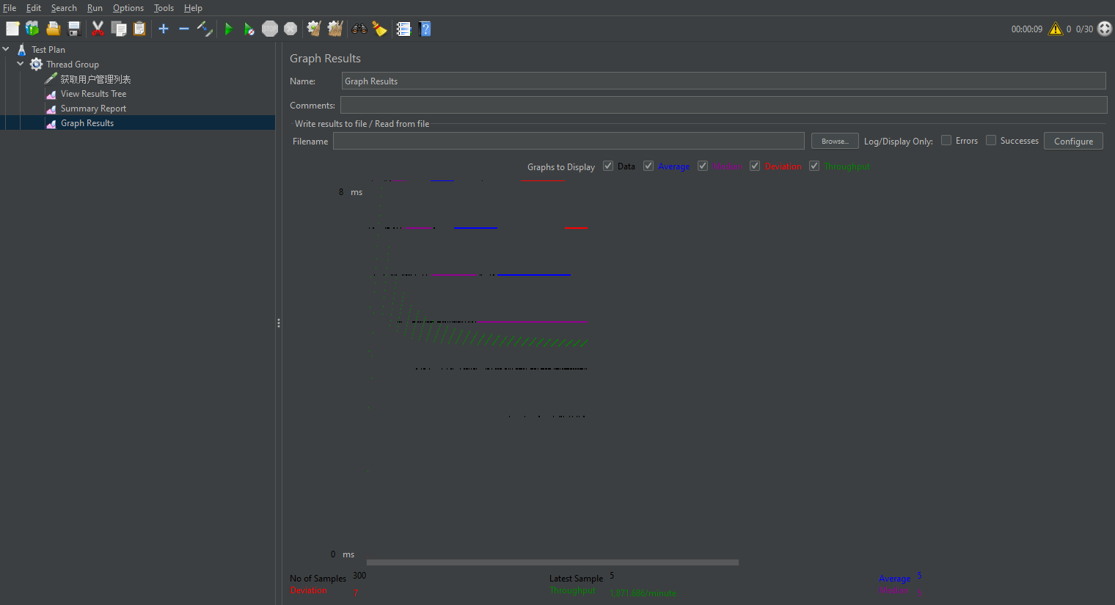Image resolution: width=1115 pixels, height=605 pixels.
Task: Open the Run menu
Action: 95,8
